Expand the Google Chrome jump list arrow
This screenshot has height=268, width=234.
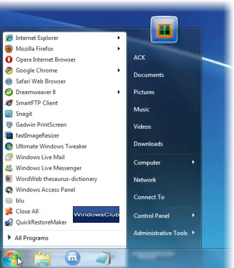[119, 70]
